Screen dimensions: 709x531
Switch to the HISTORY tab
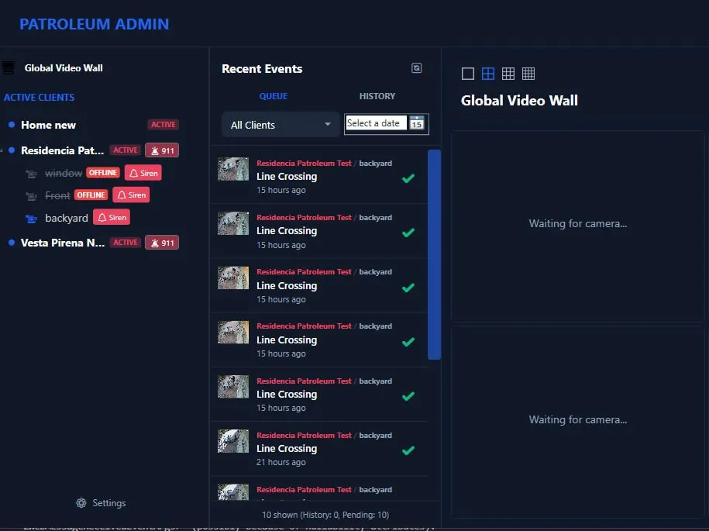(377, 96)
